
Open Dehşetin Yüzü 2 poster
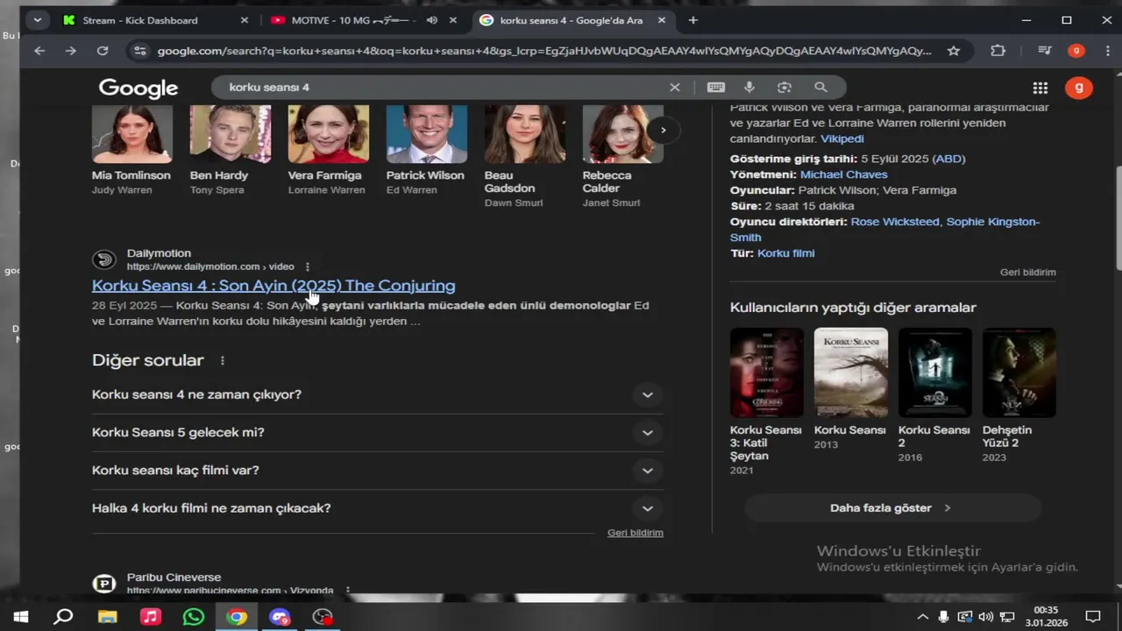pyautogui.click(x=1019, y=372)
